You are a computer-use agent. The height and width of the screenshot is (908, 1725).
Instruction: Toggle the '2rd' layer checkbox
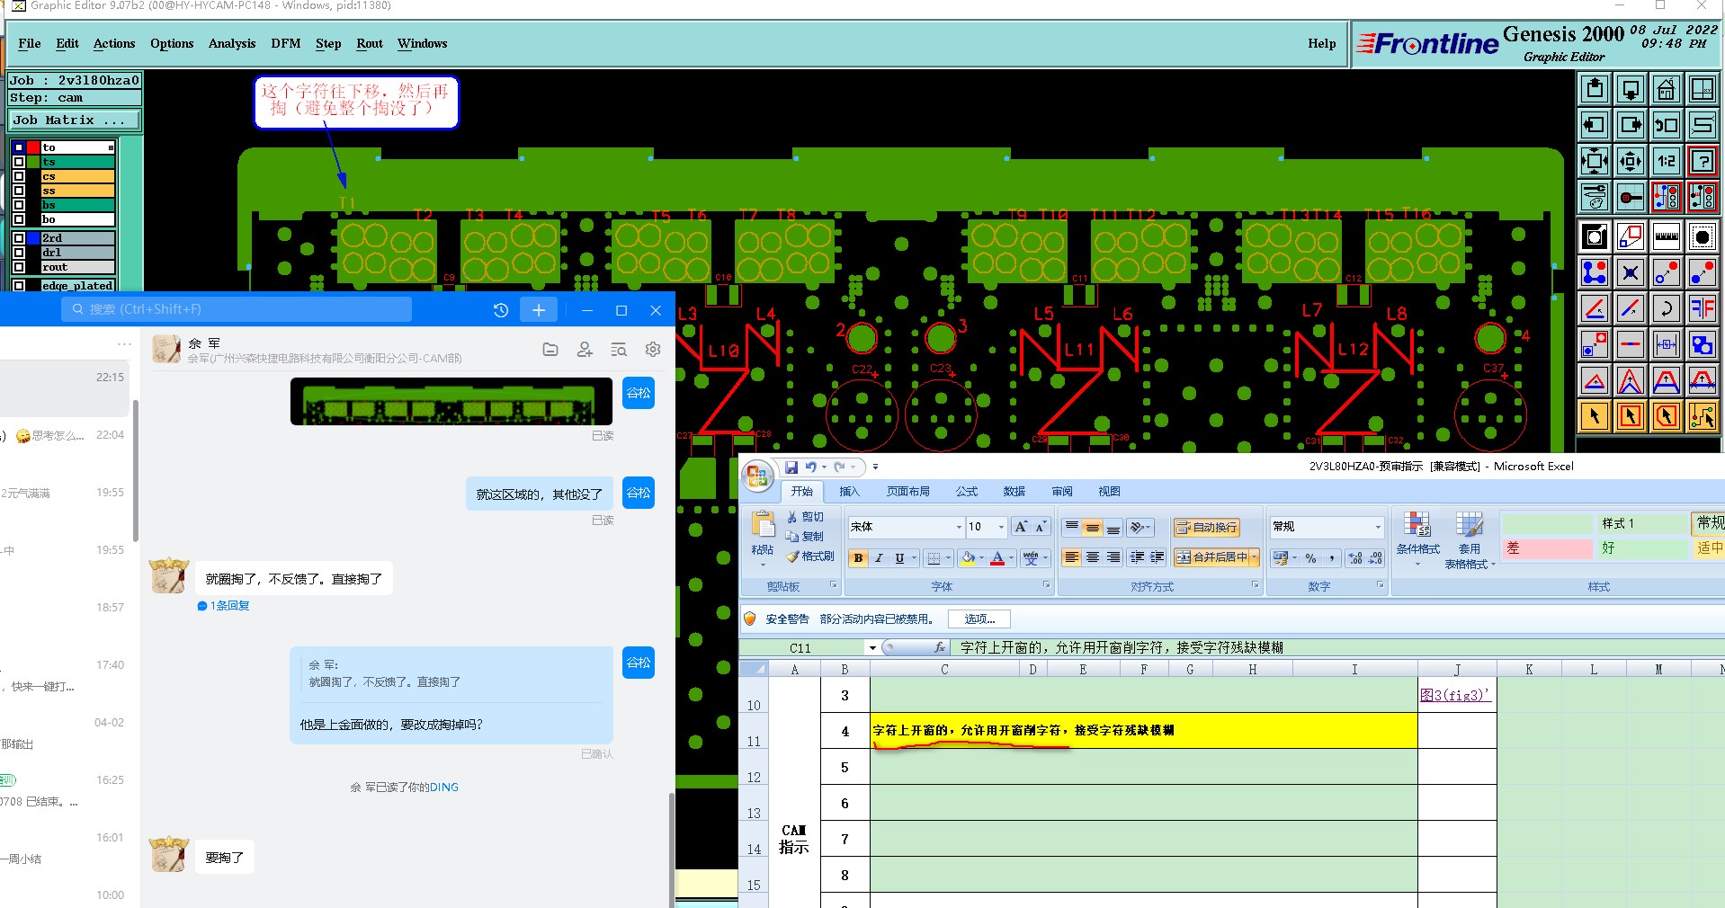19,238
